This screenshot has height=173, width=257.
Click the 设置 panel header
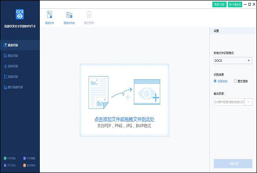point(233,31)
